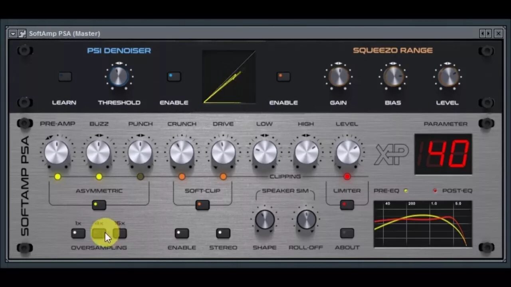Select next preset with the right arrow in title bar
Viewport: 511px width, 287px height.
coord(488,33)
